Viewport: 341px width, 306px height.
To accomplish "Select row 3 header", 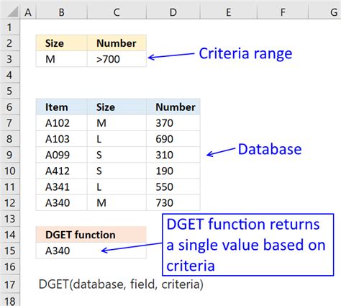I will (x=9, y=59).
